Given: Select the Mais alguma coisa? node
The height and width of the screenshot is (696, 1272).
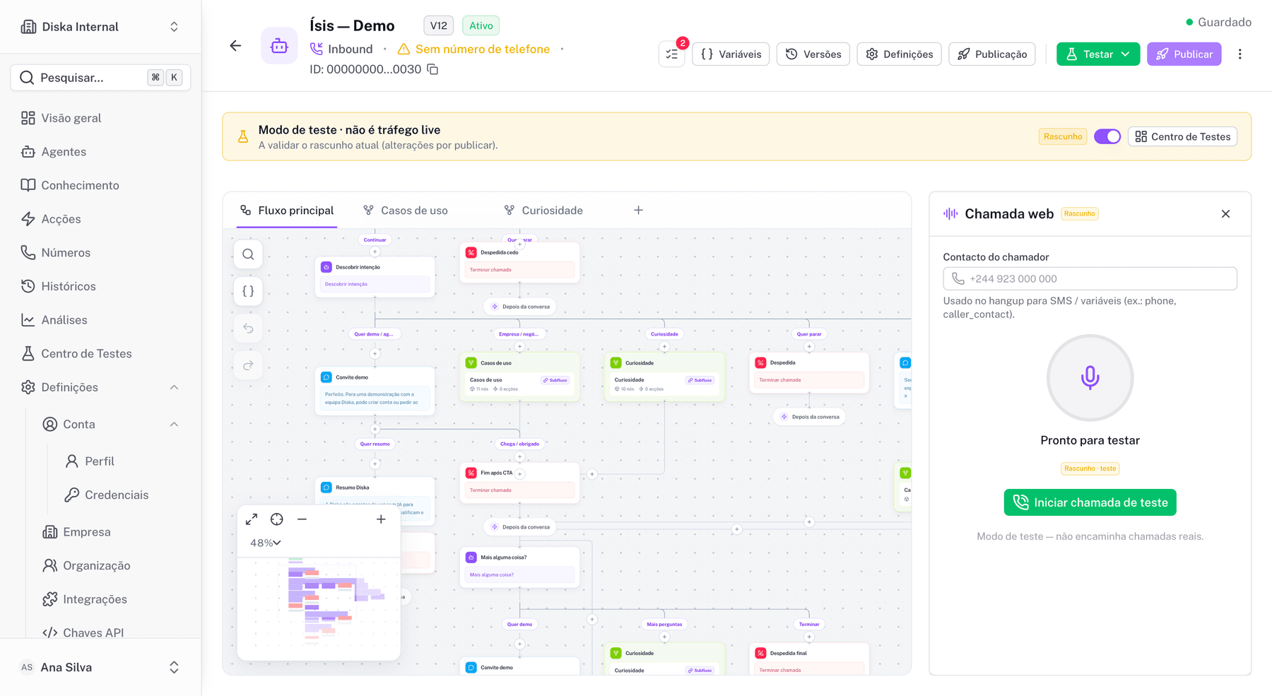Looking at the screenshot, I should click(519, 567).
